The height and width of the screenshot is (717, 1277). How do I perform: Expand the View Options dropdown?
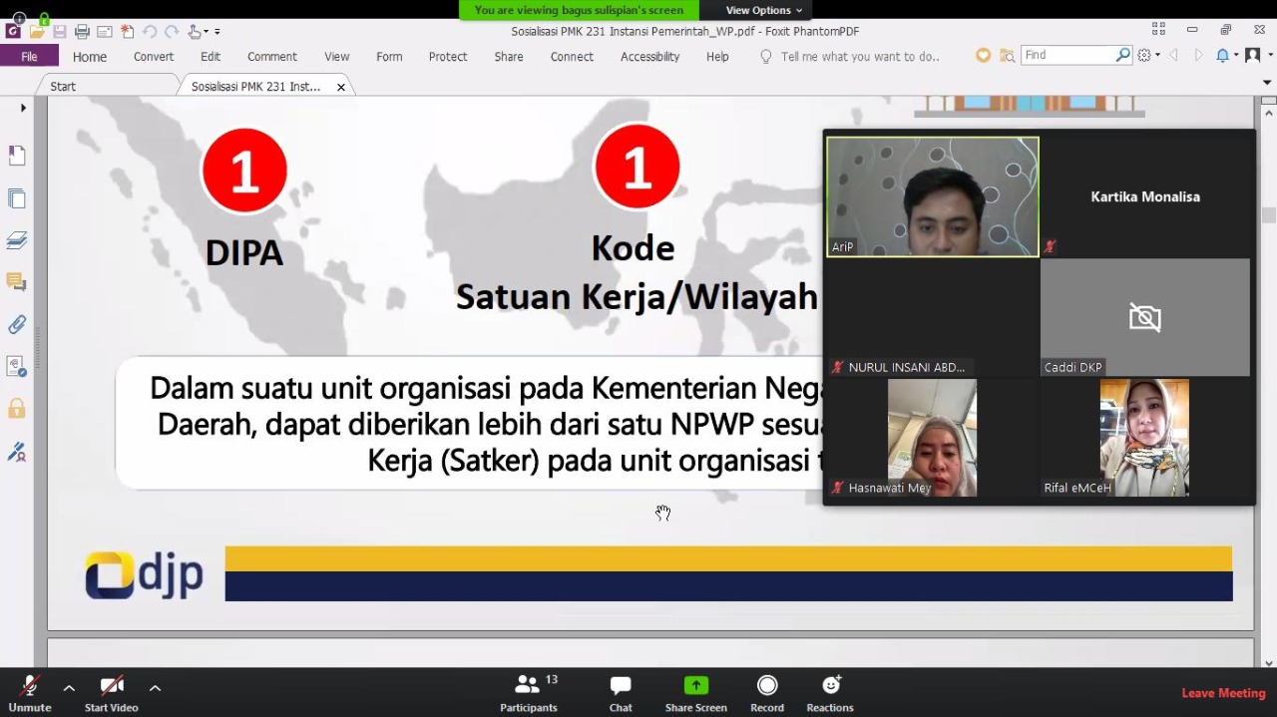click(x=763, y=10)
